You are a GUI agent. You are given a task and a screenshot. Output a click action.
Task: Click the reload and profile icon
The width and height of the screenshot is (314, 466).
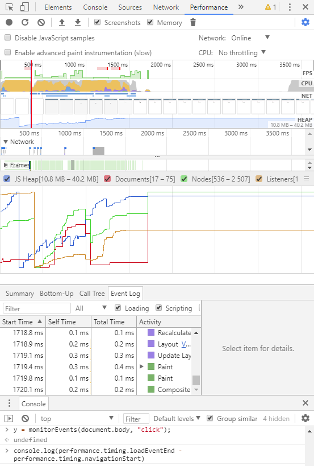25,22
